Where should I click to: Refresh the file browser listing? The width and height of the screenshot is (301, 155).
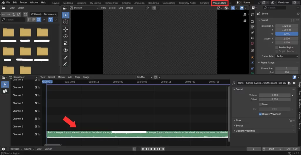[19, 14]
